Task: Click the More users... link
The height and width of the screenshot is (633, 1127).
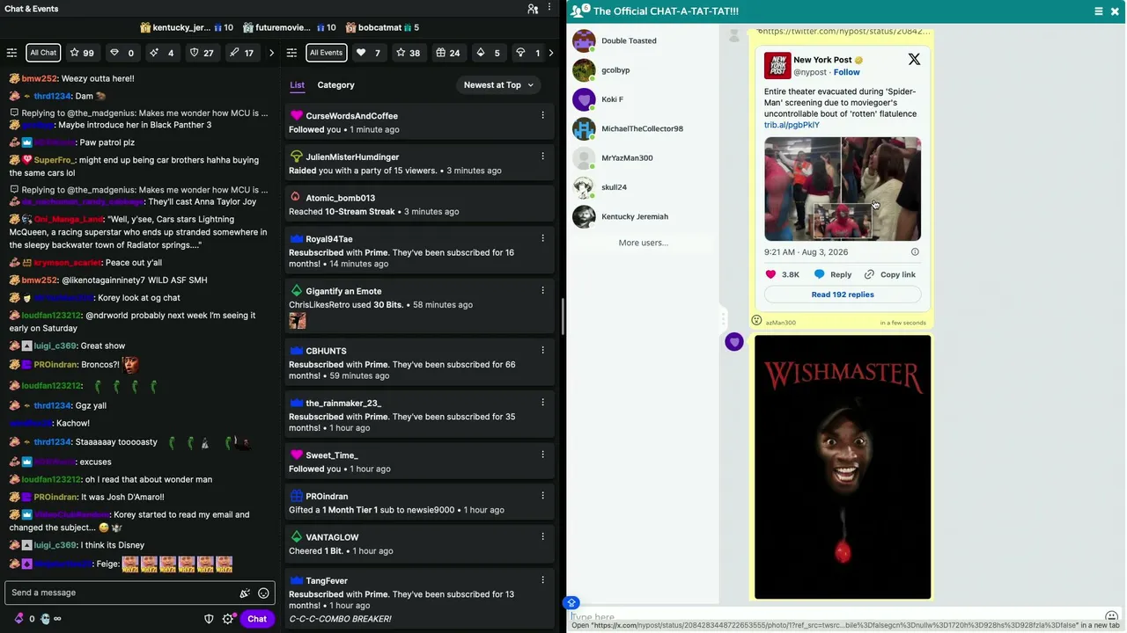Action: [x=643, y=243]
